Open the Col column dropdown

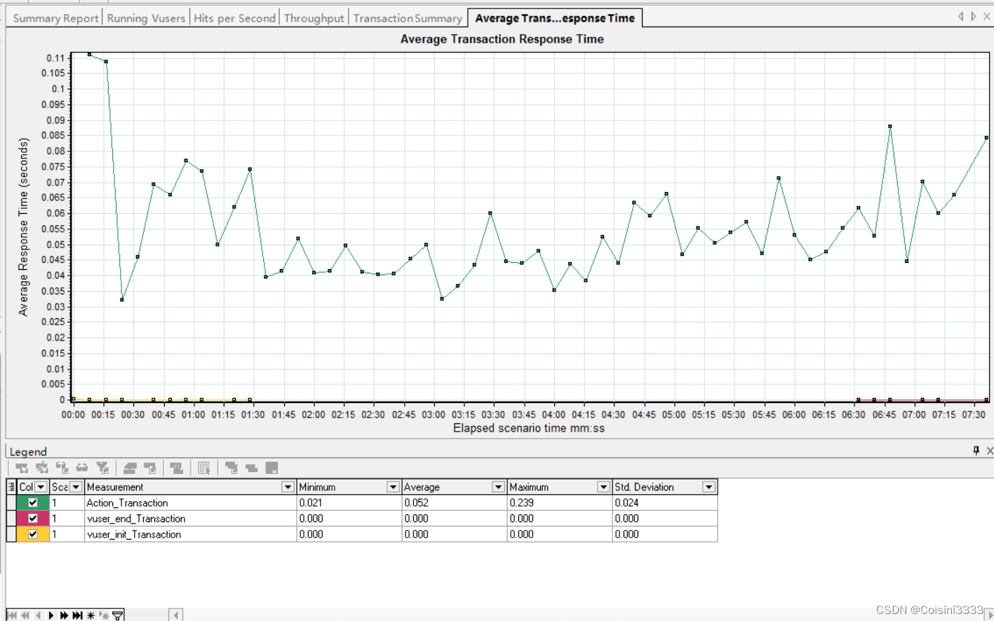pyautogui.click(x=41, y=487)
